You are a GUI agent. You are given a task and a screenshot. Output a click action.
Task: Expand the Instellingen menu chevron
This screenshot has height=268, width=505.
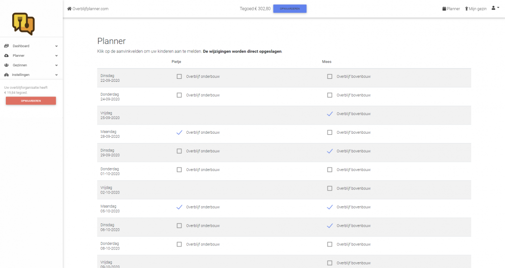pyautogui.click(x=56, y=75)
